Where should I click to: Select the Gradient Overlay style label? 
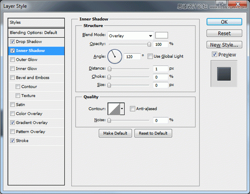pos(32,123)
